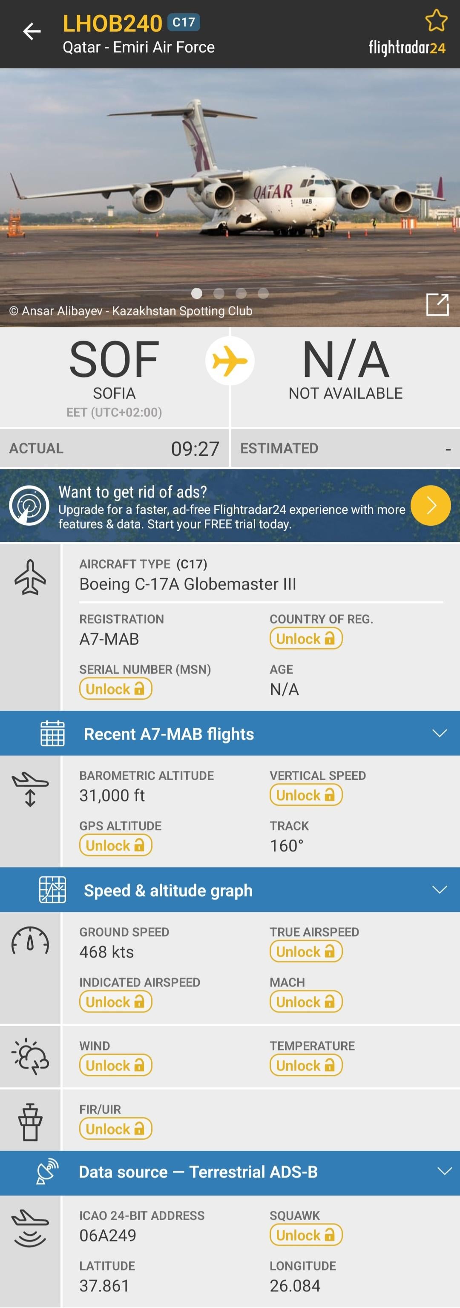460x1308 pixels.
Task: Tap the Qatar C-17 aircraft photo
Action: [230, 193]
